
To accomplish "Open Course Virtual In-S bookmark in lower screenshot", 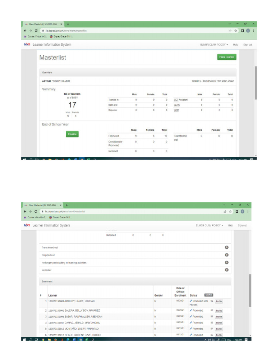I will click(x=35, y=217).
